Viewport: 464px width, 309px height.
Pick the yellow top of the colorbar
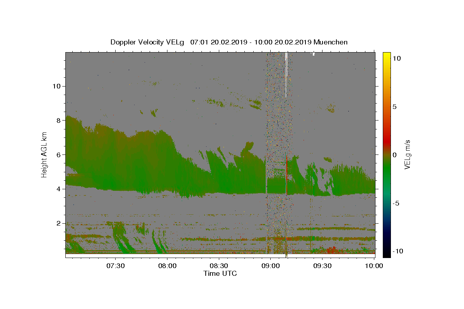click(x=386, y=56)
